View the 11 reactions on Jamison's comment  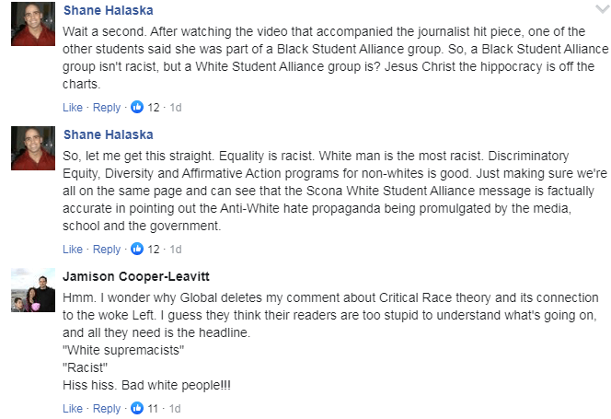tap(153, 409)
